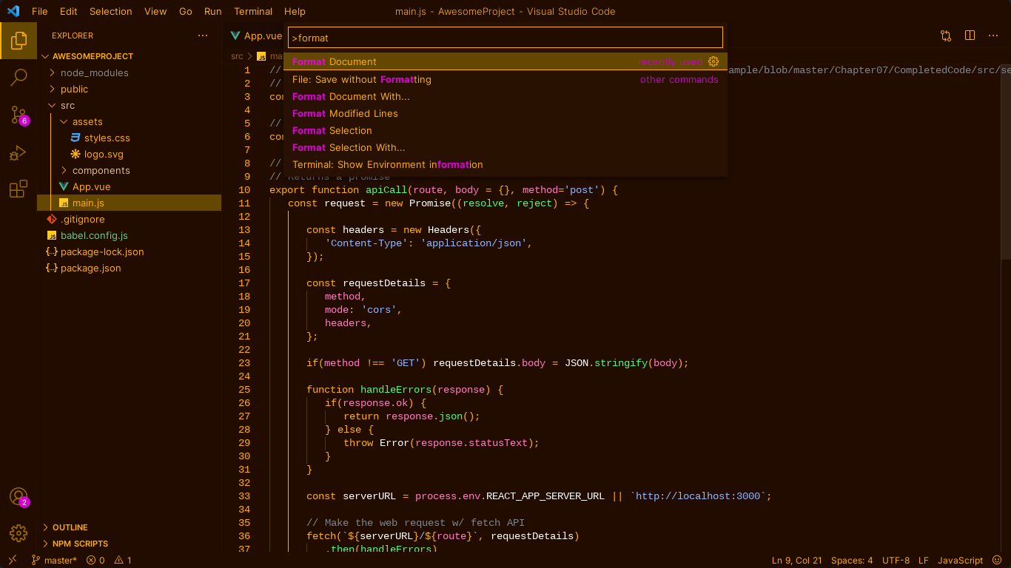This screenshot has width=1011, height=568.
Task: Choose Format Document With... command
Action: [x=505, y=96]
